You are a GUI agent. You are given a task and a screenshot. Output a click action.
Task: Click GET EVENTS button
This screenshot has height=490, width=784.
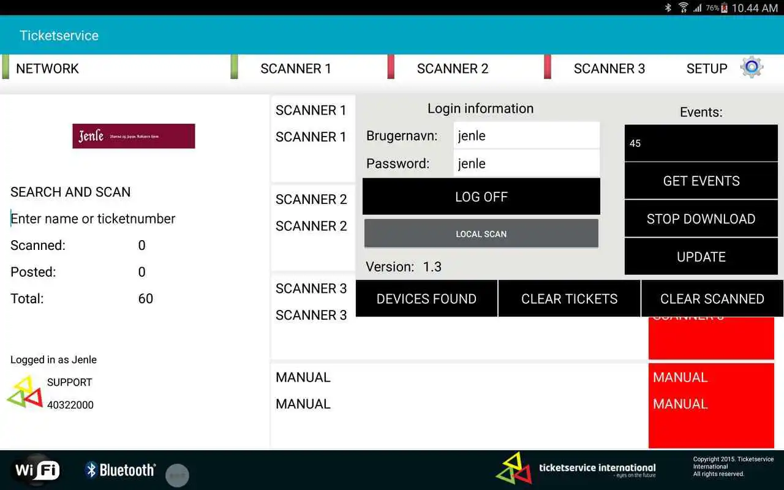point(701,181)
